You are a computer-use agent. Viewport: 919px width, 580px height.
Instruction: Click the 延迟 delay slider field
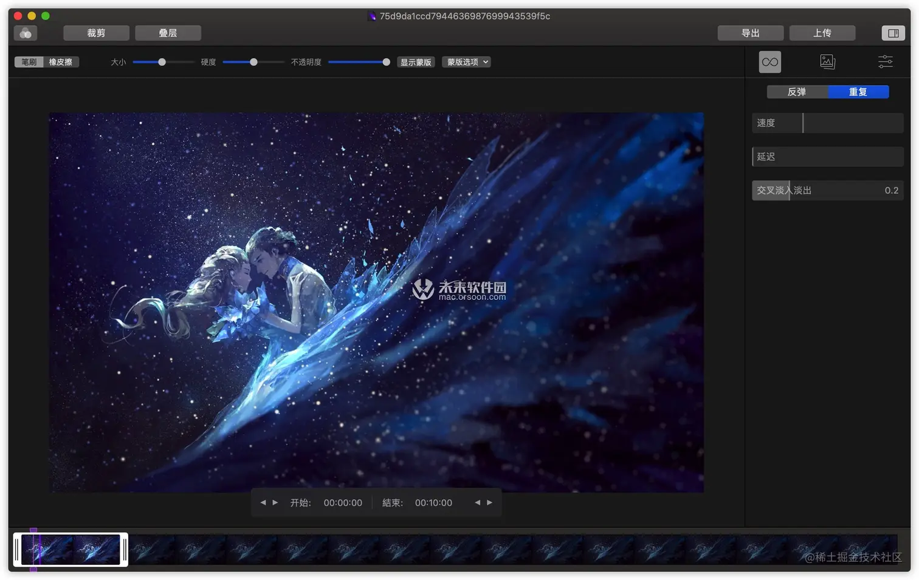click(828, 157)
